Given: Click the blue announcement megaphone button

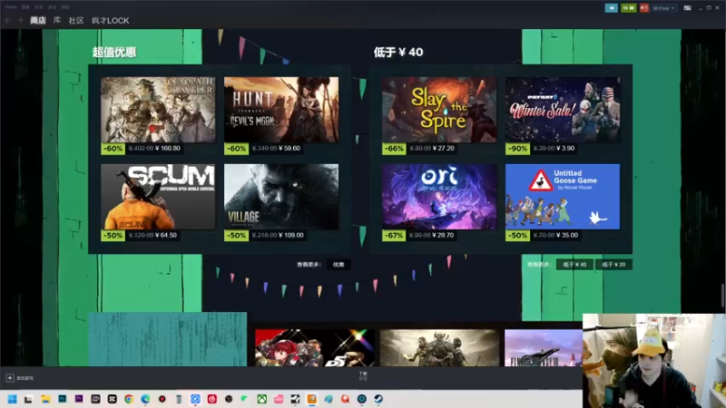Looking at the screenshot, I should (x=611, y=8).
